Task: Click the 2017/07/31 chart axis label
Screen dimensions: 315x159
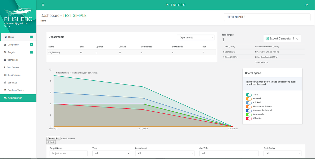Action: coord(53,129)
